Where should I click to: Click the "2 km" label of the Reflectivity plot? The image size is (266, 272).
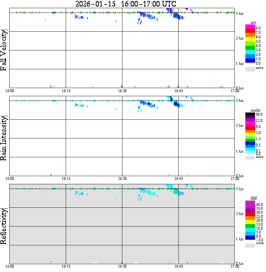click(239, 214)
